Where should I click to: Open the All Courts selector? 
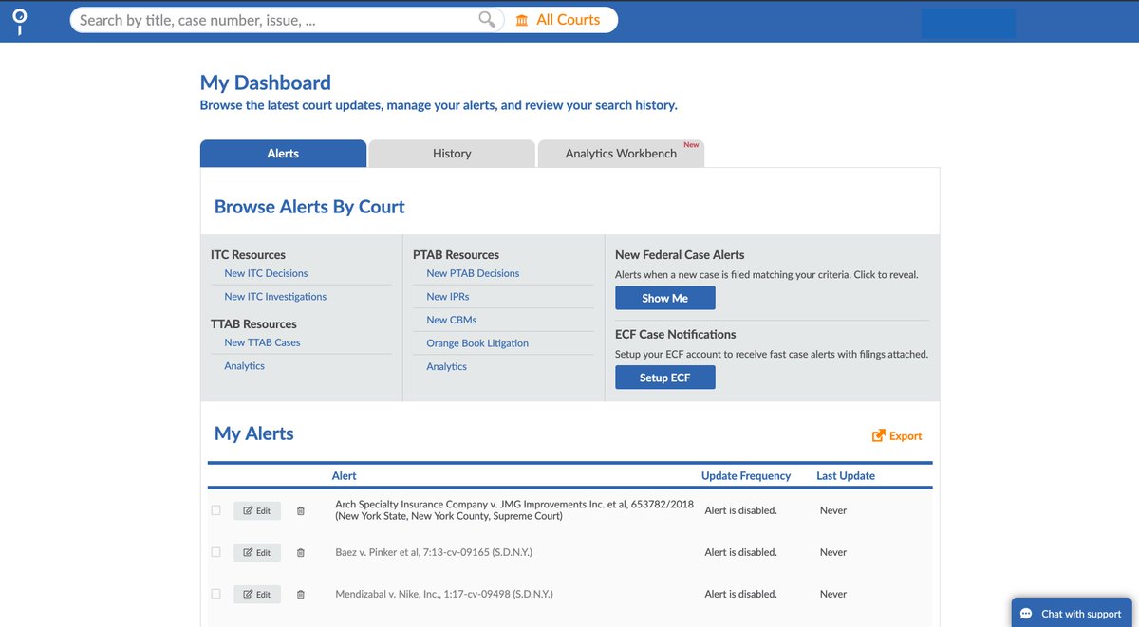pyautogui.click(x=558, y=19)
